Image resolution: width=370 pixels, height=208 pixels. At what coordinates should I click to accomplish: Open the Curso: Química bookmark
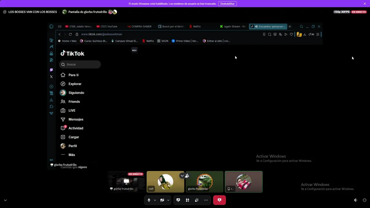pyautogui.click(x=93, y=41)
